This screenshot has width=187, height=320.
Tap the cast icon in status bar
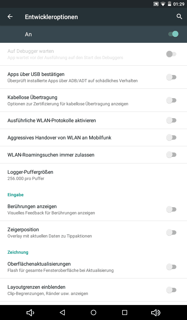pos(156,4)
